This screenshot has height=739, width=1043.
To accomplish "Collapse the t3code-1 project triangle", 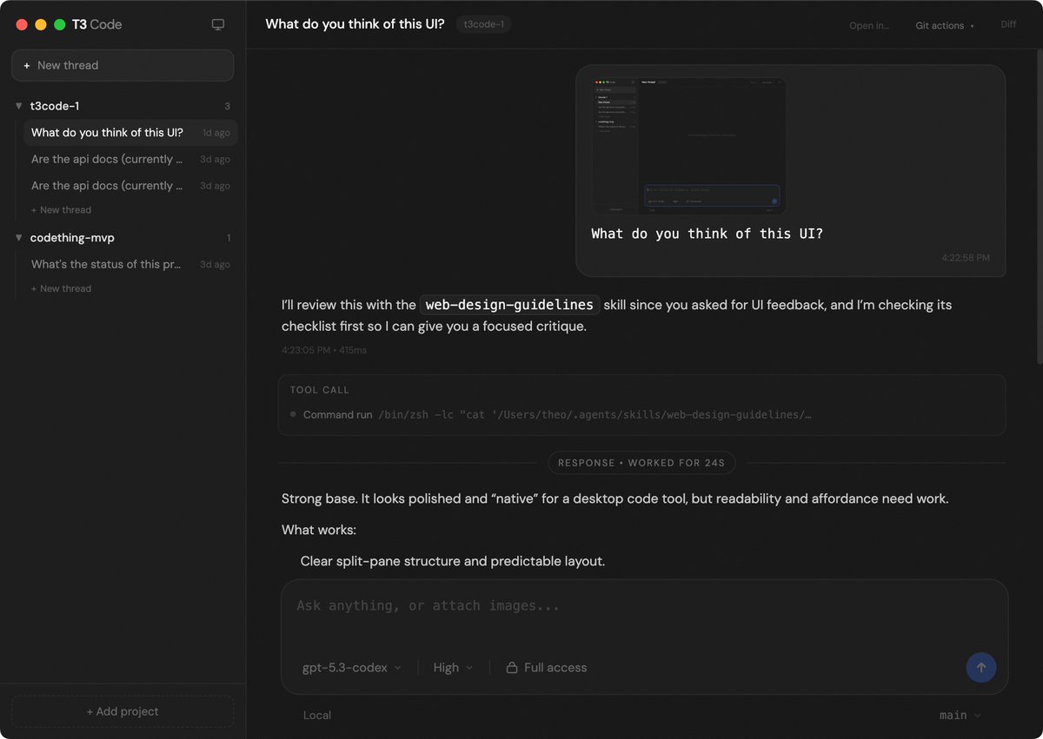I will [x=19, y=106].
